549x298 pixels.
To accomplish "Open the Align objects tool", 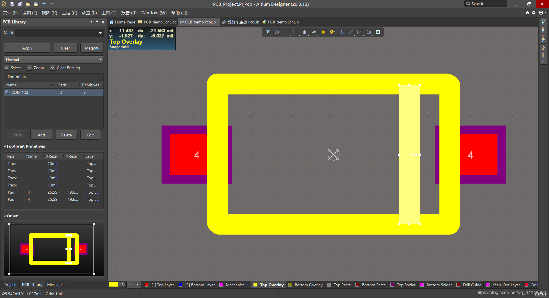I will [x=305, y=32].
